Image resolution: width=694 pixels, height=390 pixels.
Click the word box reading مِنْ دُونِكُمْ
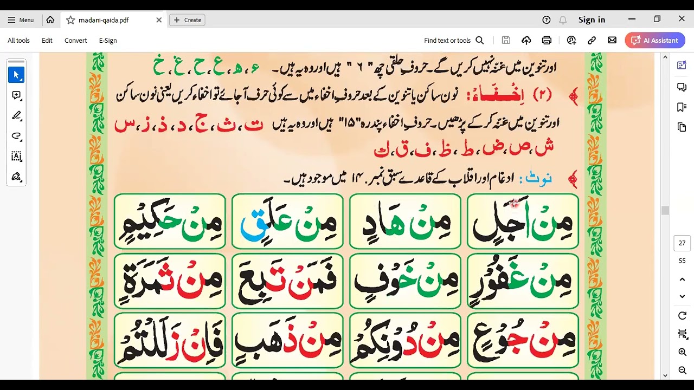[405, 340]
